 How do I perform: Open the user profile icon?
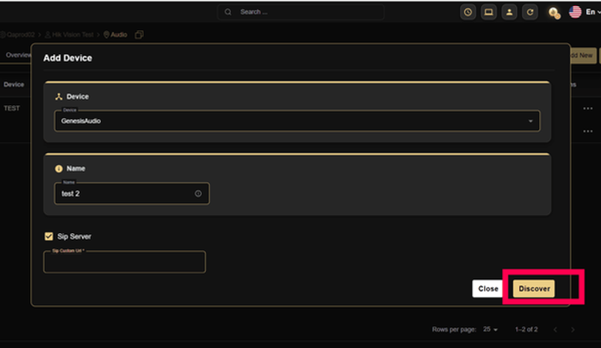click(x=509, y=12)
